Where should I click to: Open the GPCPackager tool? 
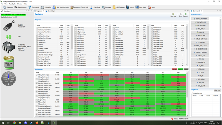click(x=119, y=7)
